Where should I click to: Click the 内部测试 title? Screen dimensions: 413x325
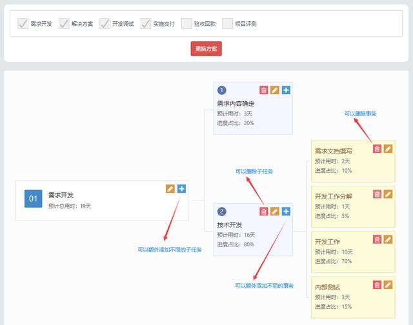(327, 287)
